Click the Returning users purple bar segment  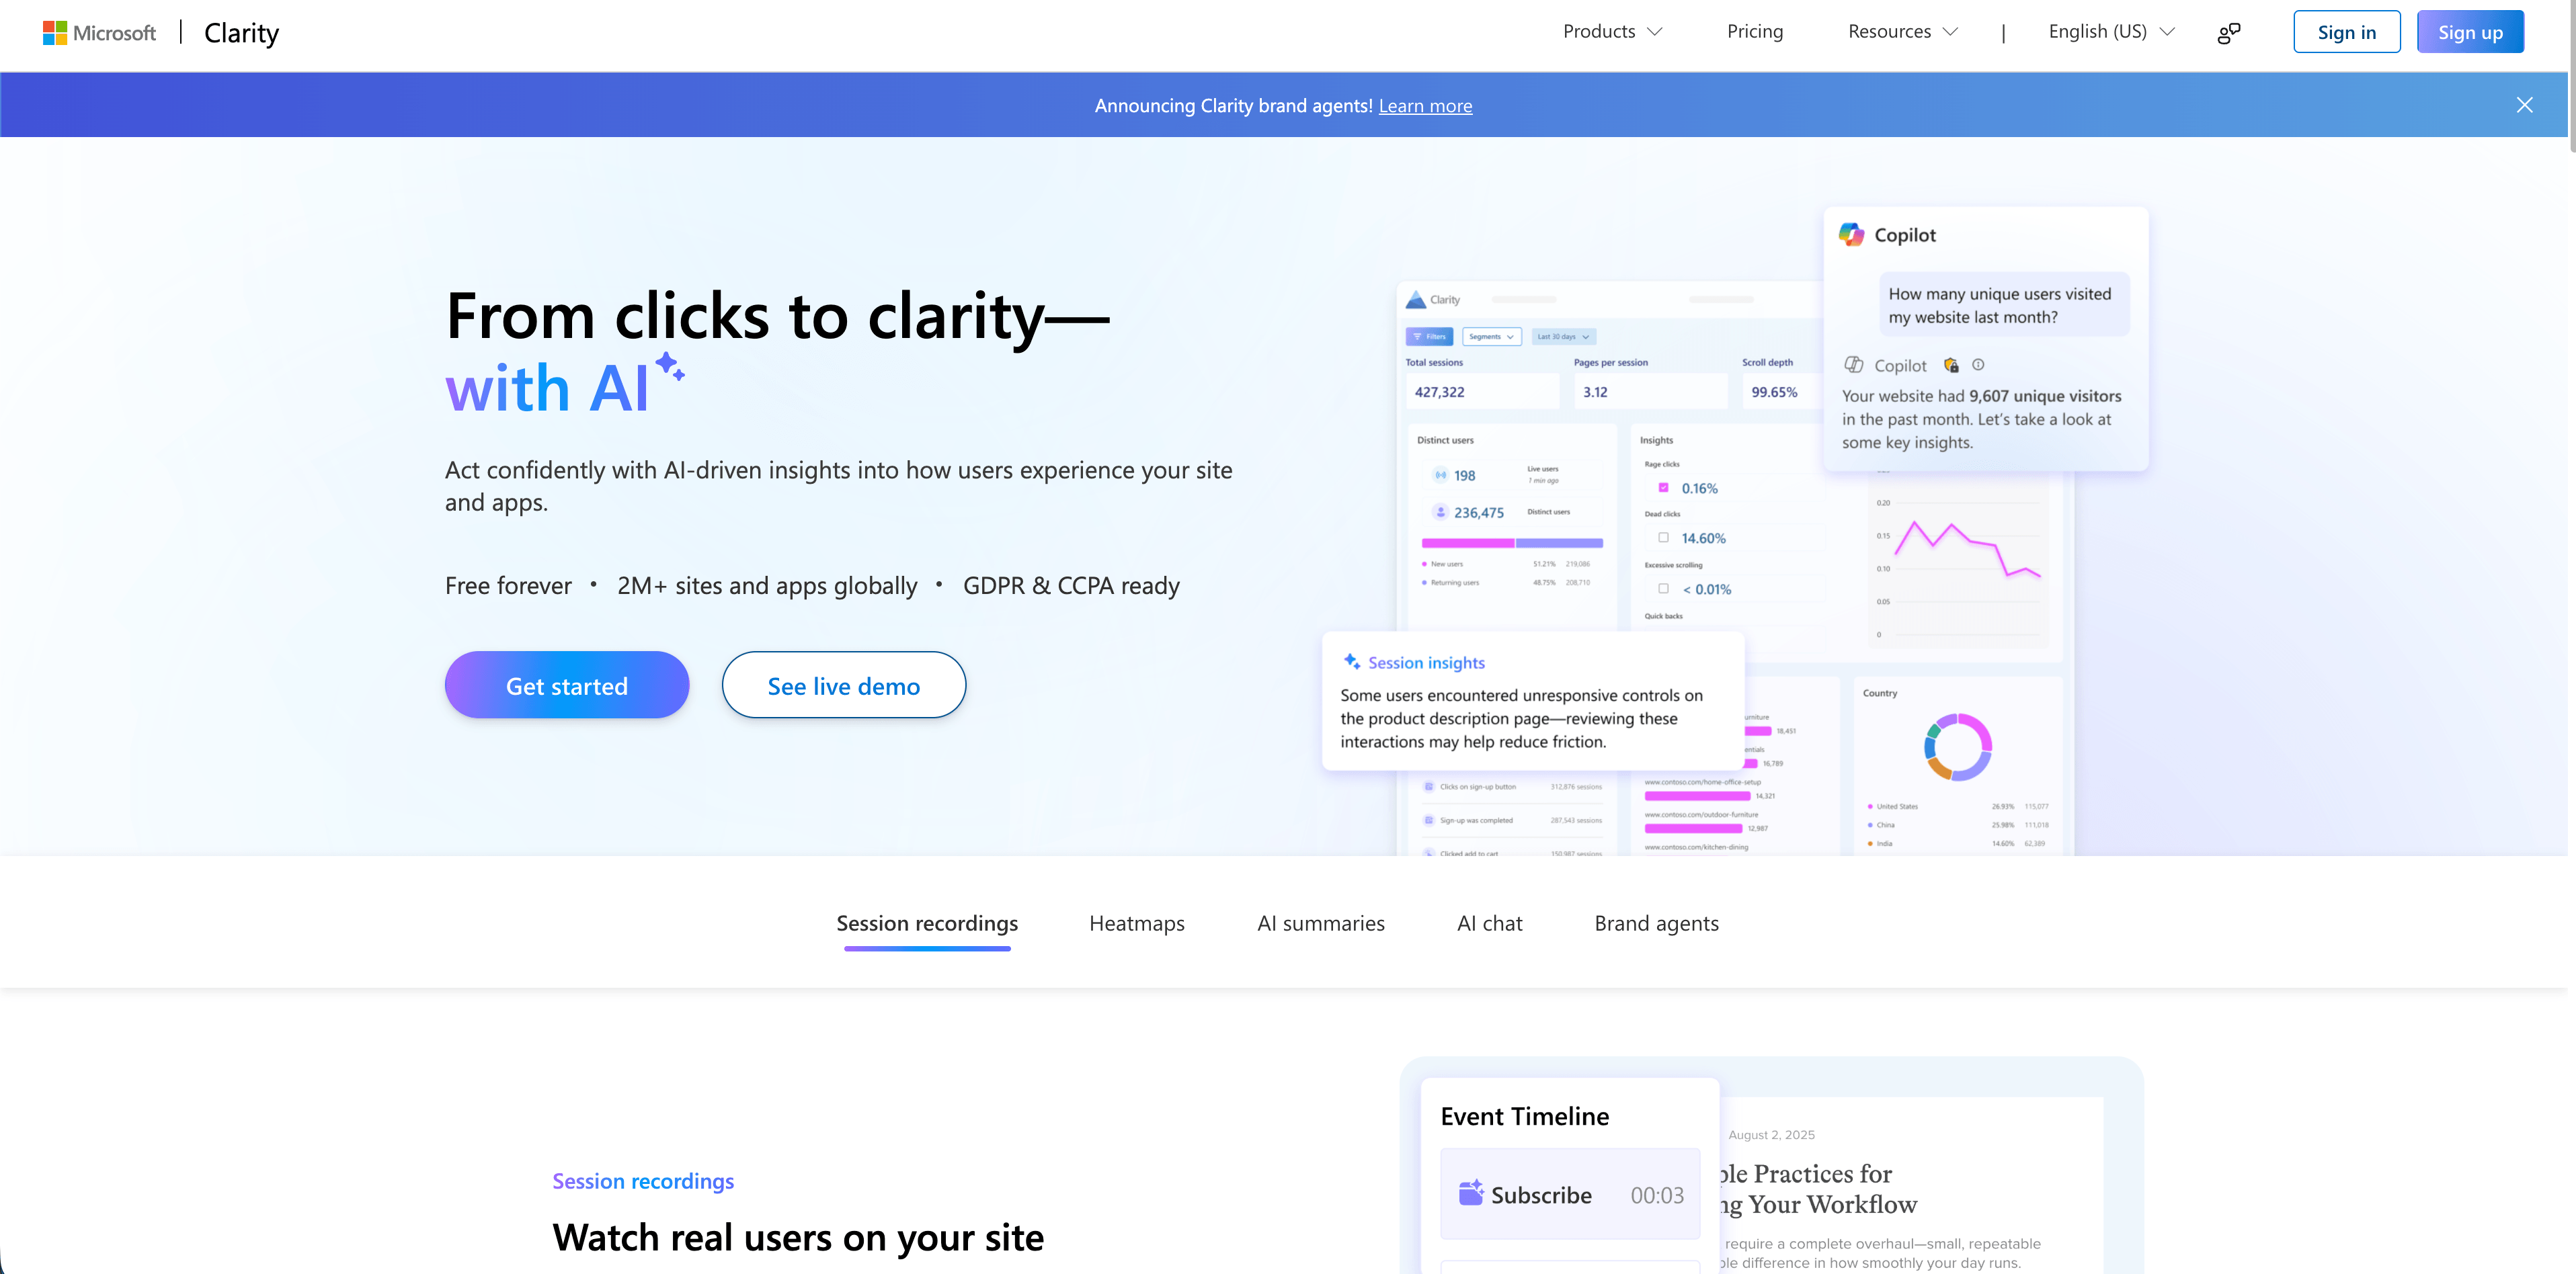pyautogui.click(x=1559, y=544)
